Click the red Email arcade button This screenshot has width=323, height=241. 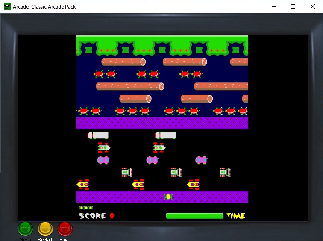[65, 229]
